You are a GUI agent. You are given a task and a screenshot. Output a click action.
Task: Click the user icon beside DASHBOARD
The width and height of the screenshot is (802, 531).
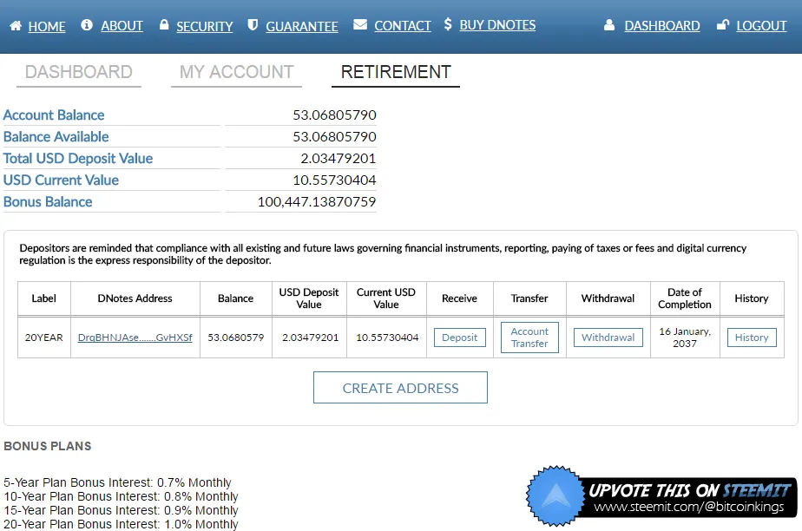click(x=609, y=24)
